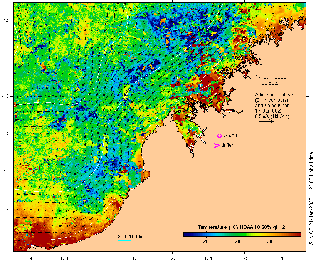Viewport: 316px width, 262px height.
Task: Click the '(0.1m contours)' caption line
Action: coord(272,100)
